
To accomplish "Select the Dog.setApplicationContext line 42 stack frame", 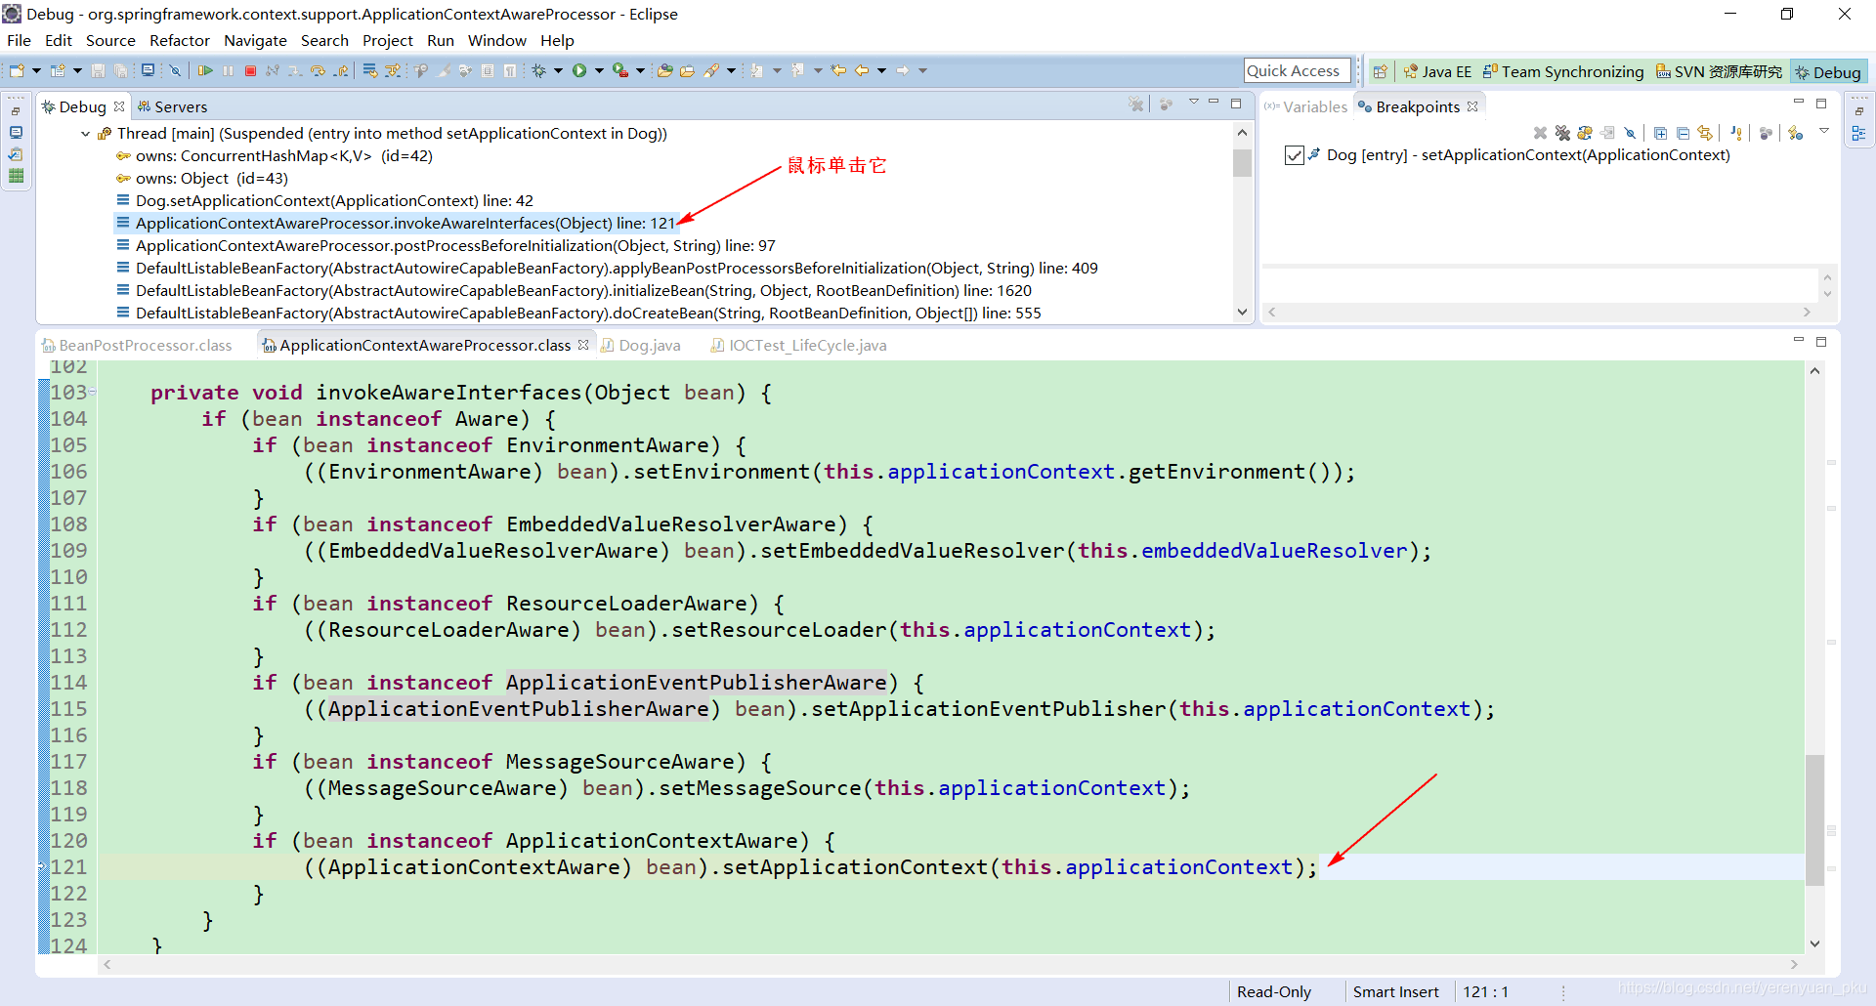I will [334, 200].
